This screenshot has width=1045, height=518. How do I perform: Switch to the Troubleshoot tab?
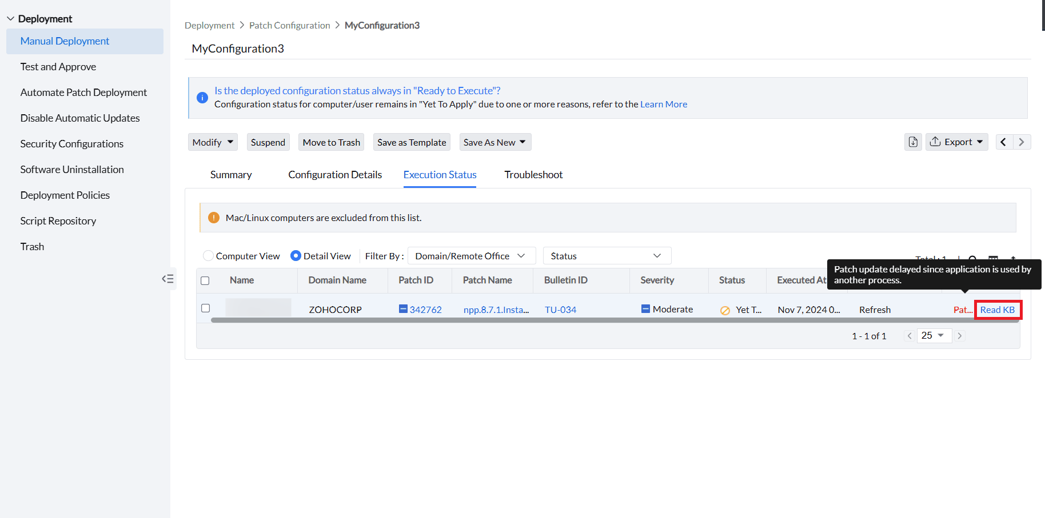pos(533,175)
